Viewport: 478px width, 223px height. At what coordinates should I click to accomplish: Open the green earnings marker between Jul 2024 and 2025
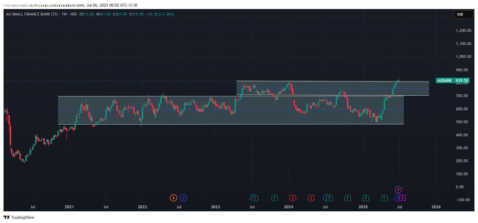347,198
